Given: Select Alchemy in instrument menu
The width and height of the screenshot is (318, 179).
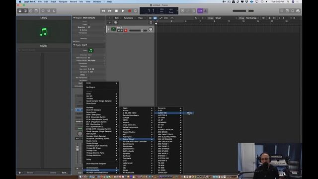Looking at the screenshot, I should (101, 107).
